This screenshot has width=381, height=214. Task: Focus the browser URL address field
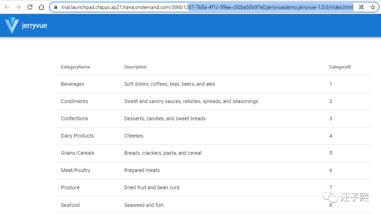207,7
